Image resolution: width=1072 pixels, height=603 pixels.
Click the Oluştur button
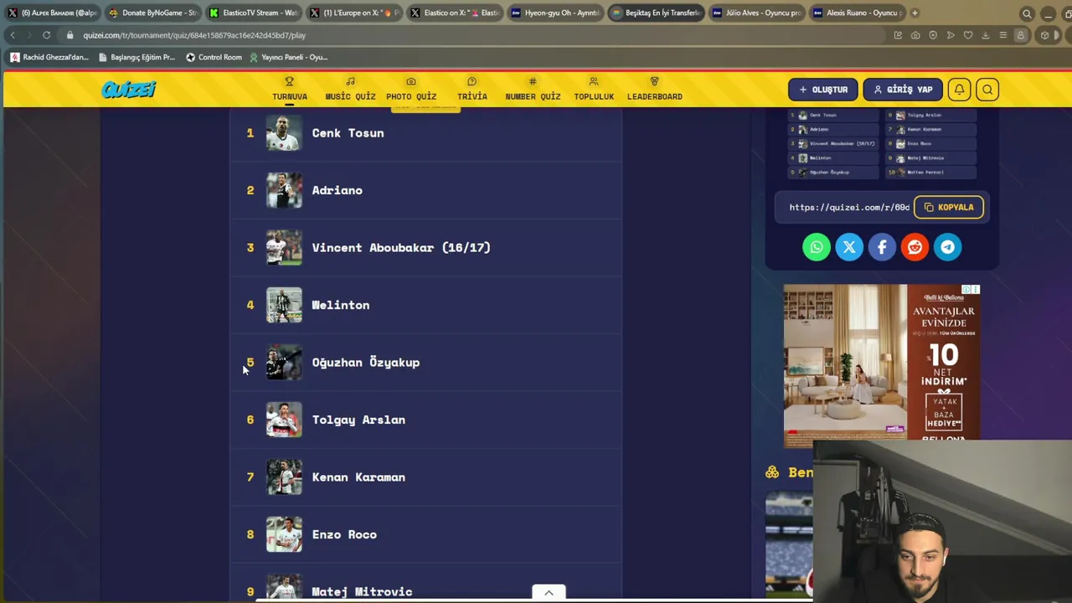[823, 90]
